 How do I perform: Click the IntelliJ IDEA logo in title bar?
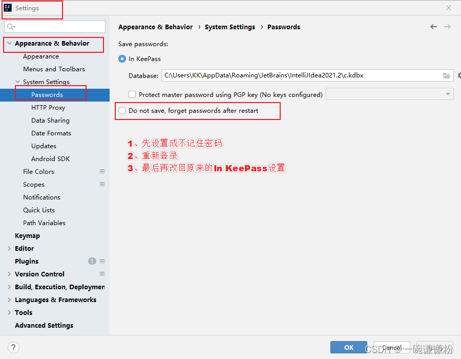coord(8,8)
